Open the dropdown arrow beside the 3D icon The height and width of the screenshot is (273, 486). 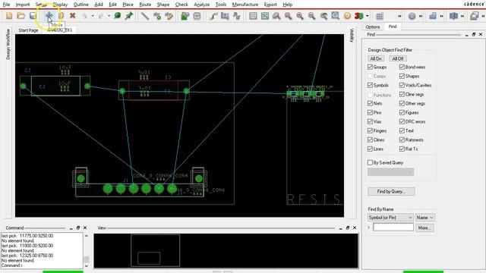coord(368,16)
